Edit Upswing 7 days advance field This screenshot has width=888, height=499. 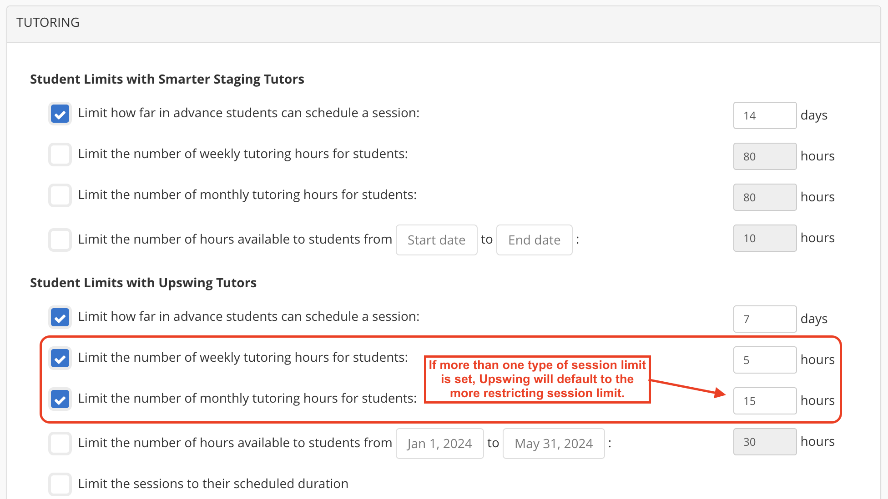pyautogui.click(x=765, y=319)
